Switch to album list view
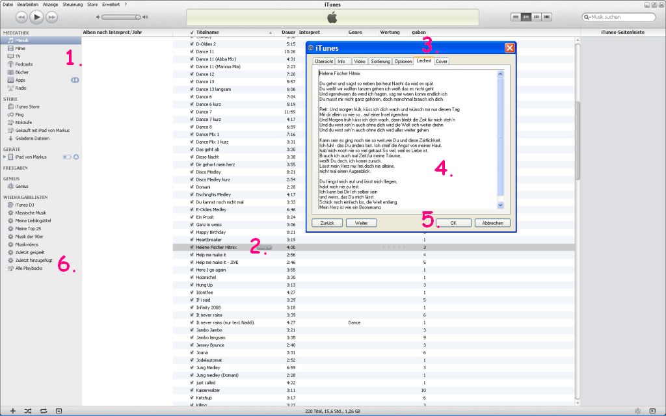This screenshot has height=416, width=666. (x=526, y=17)
